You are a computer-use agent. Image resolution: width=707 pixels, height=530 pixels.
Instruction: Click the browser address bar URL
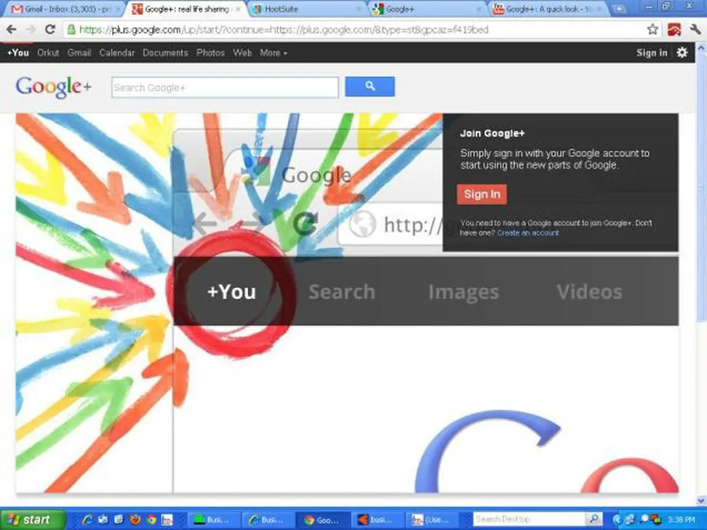[283, 29]
